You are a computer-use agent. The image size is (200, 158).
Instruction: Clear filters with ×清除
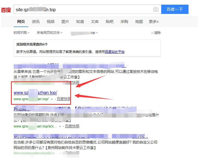point(156,33)
